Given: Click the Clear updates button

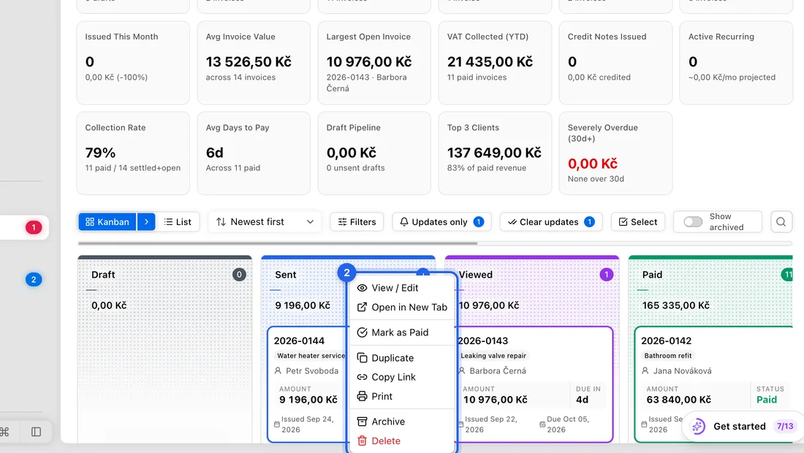Looking at the screenshot, I should click(x=550, y=222).
